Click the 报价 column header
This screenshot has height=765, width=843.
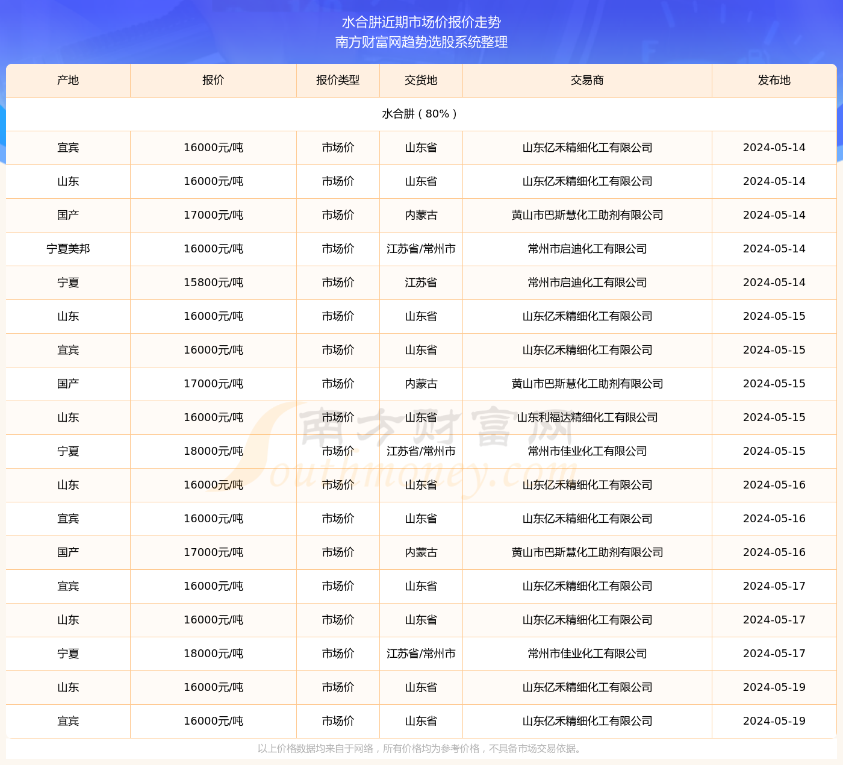(x=213, y=80)
